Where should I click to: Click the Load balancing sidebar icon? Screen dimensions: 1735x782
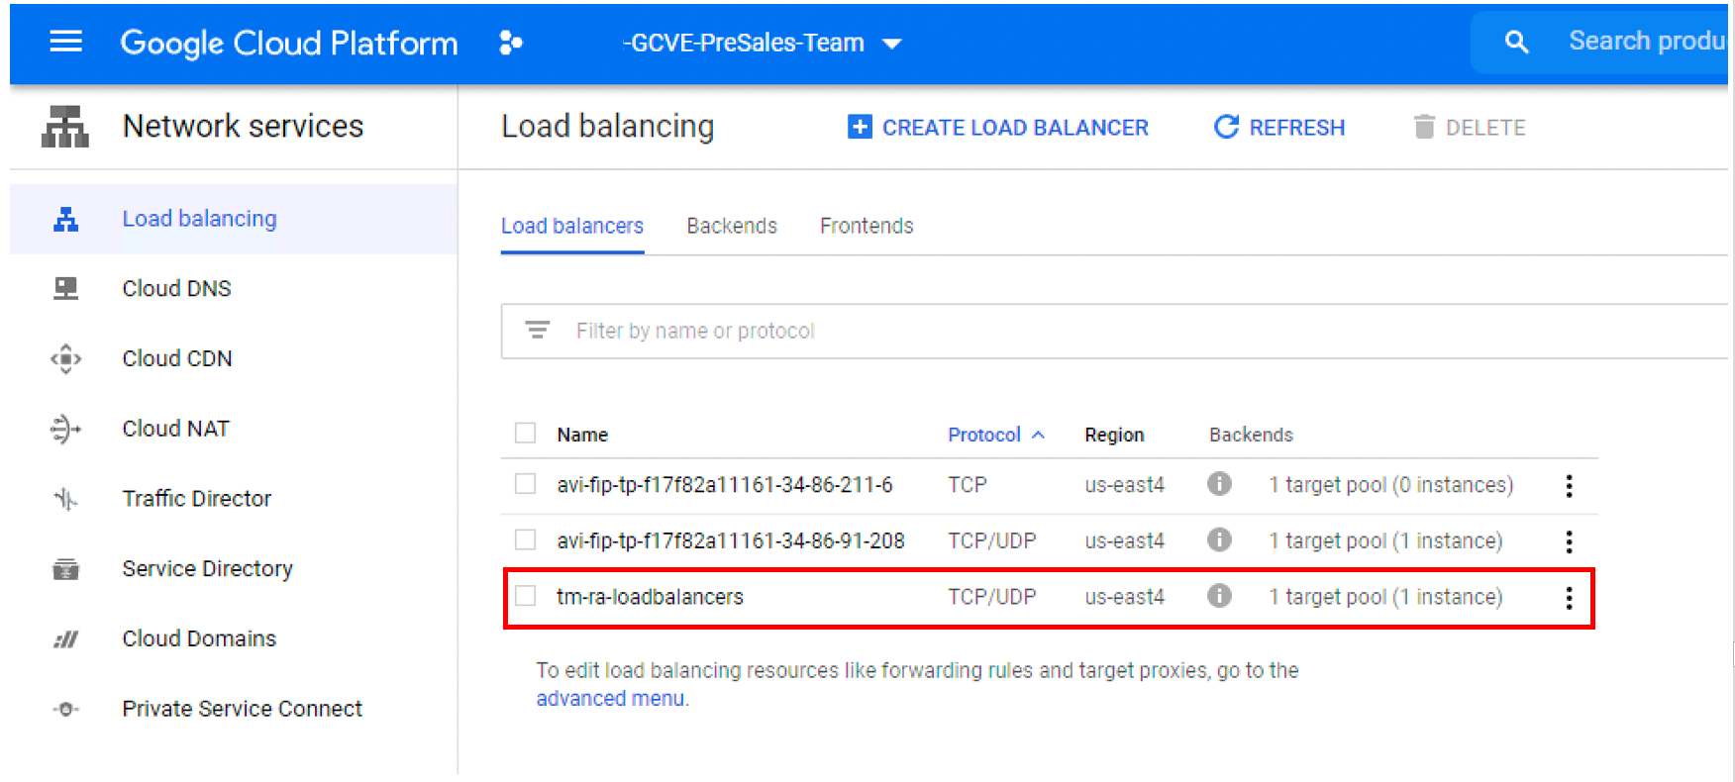pyautogui.click(x=65, y=219)
